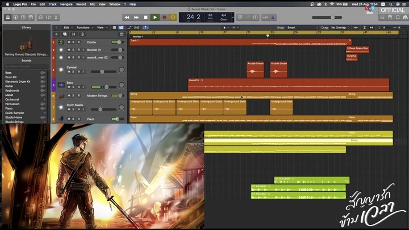Click the global S solo button

point(82,34)
